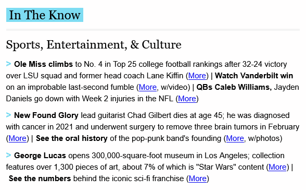Click the Sports, Entertainment, & Culture heading
The width and height of the screenshot is (306, 190).
point(94,45)
